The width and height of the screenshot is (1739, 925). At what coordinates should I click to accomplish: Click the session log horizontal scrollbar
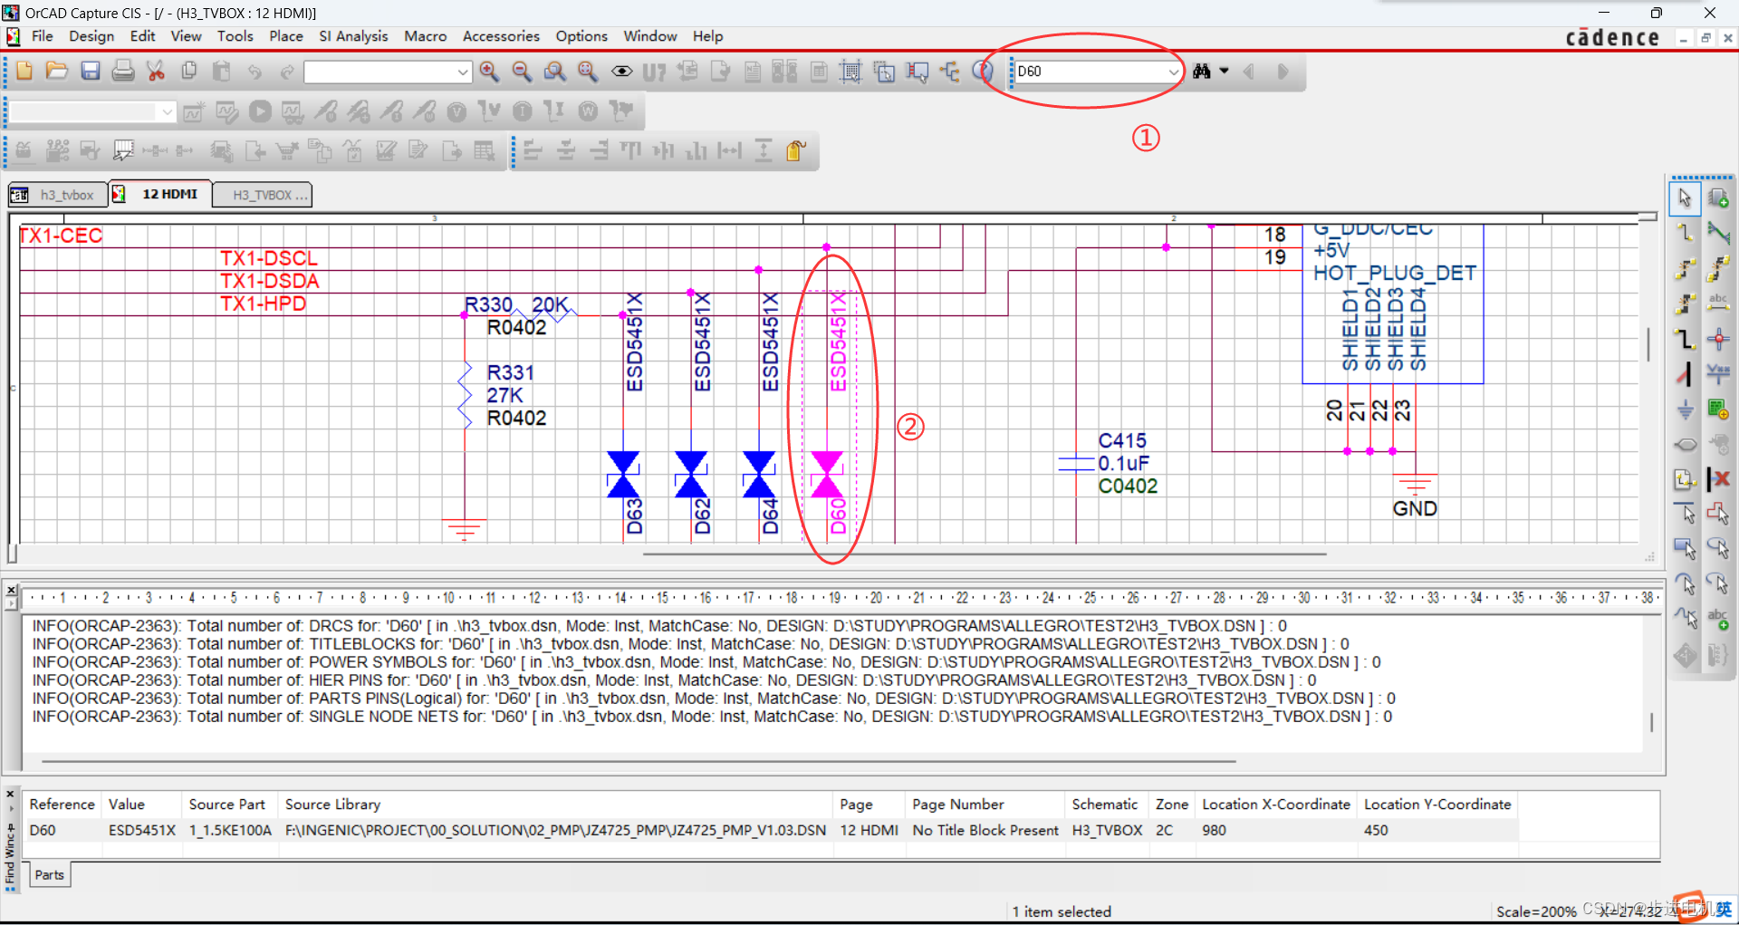tap(639, 762)
